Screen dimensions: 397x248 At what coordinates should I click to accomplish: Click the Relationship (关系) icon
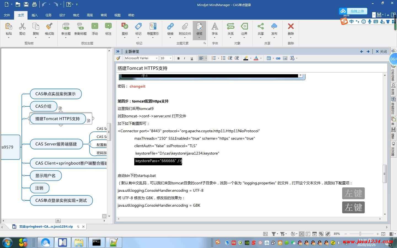pyautogui.click(x=231, y=26)
